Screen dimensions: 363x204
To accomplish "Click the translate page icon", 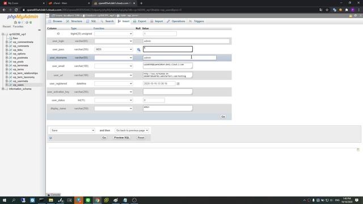I will pyautogui.click(x=320, y=10).
